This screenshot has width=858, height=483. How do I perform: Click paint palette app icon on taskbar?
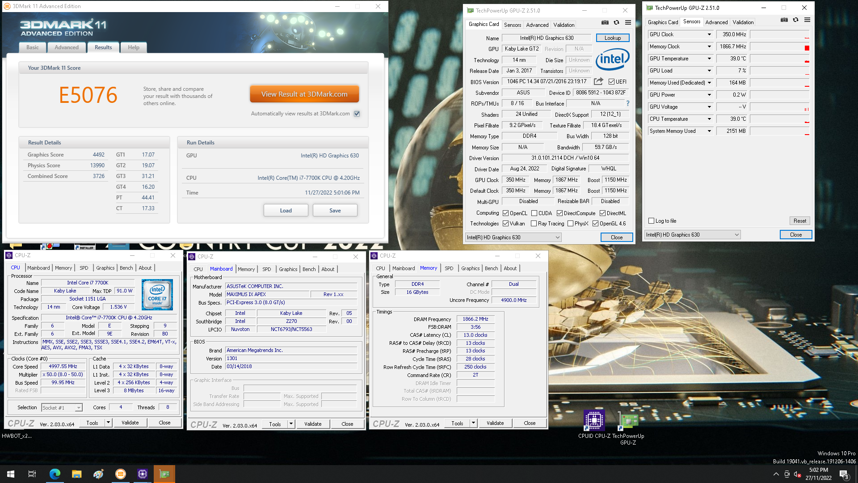(x=98, y=474)
